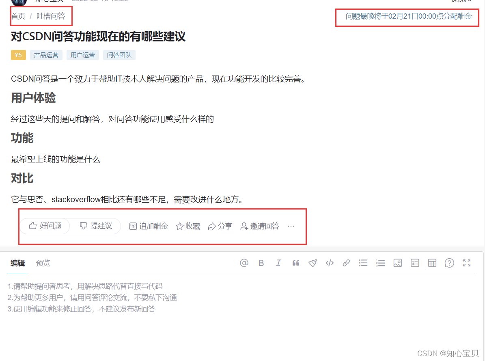Viewport: 485px width, 361px height.
Task: Bookmark the question with 收藏
Action: pos(188,226)
